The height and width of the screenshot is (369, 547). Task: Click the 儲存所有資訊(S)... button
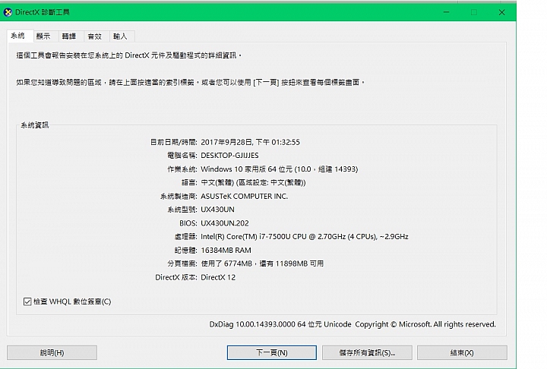[367, 352]
